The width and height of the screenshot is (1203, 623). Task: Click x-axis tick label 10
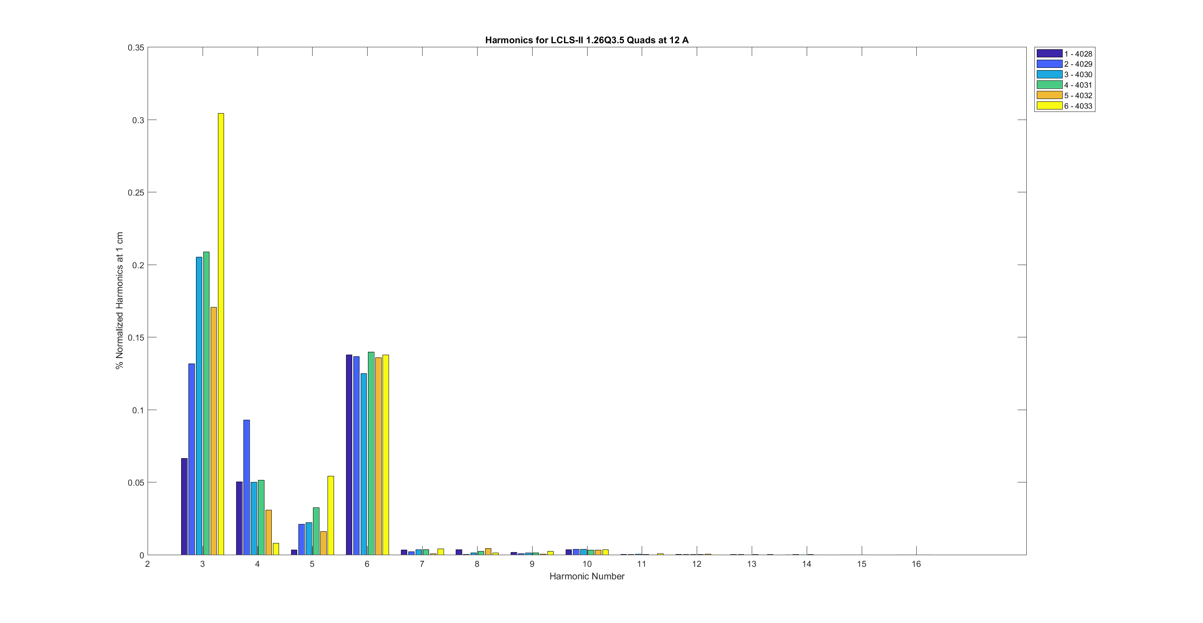[587, 564]
